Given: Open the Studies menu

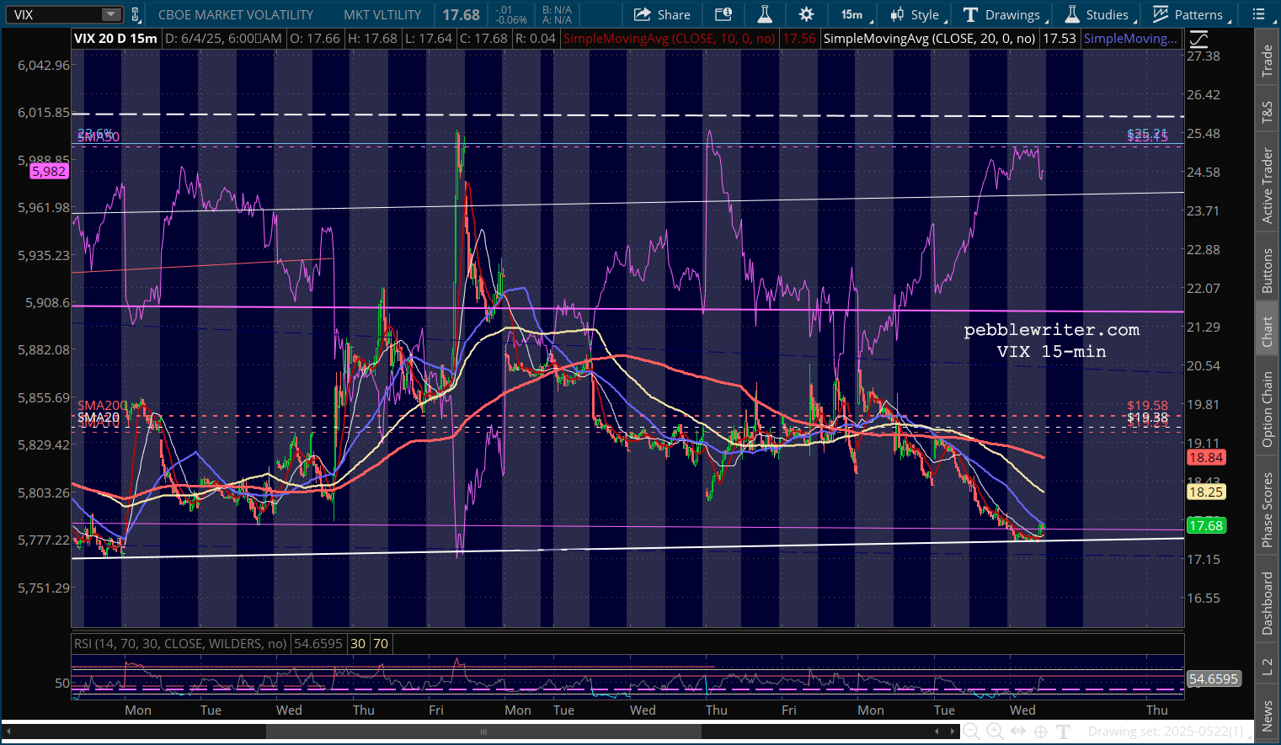Looking at the screenshot, I should pyautogui.click(x=1097, y=14).
